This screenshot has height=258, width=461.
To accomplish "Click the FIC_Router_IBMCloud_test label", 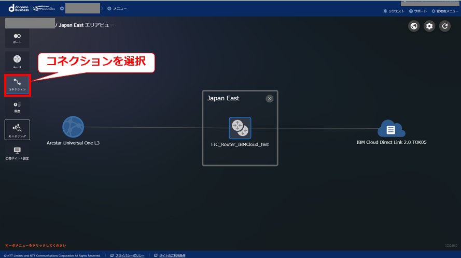I will point(240,144).
